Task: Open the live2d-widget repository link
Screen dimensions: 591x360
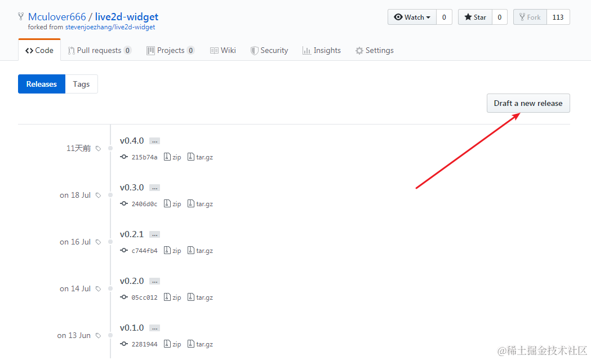Action: click(127, 17)
